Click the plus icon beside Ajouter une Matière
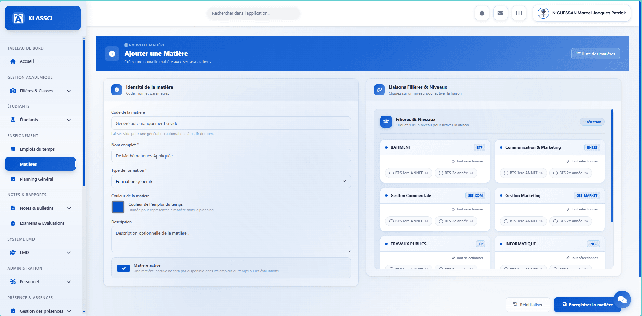Screen dimensions: 642x316 112,54
